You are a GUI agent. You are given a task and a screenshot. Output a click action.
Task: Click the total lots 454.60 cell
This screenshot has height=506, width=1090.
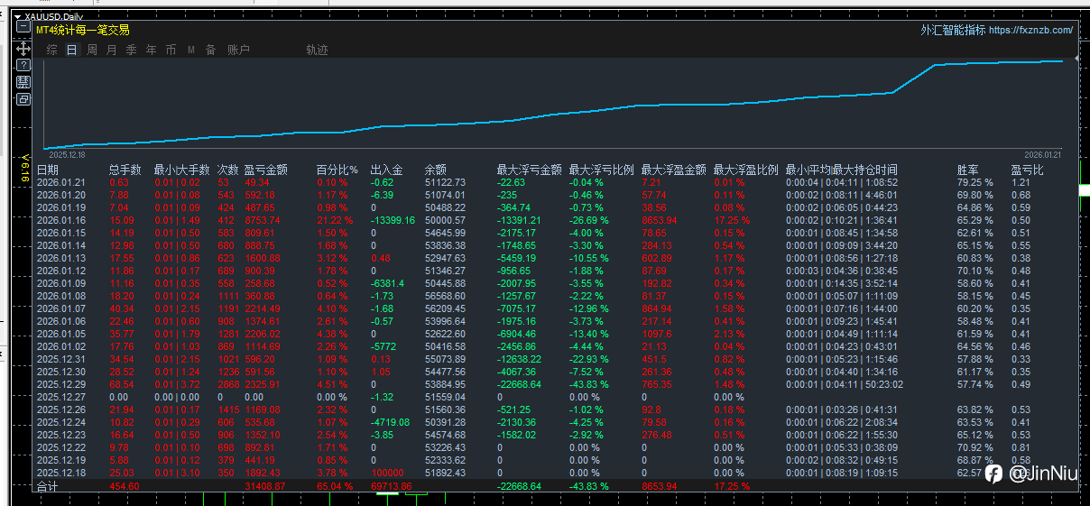point(125,486)
